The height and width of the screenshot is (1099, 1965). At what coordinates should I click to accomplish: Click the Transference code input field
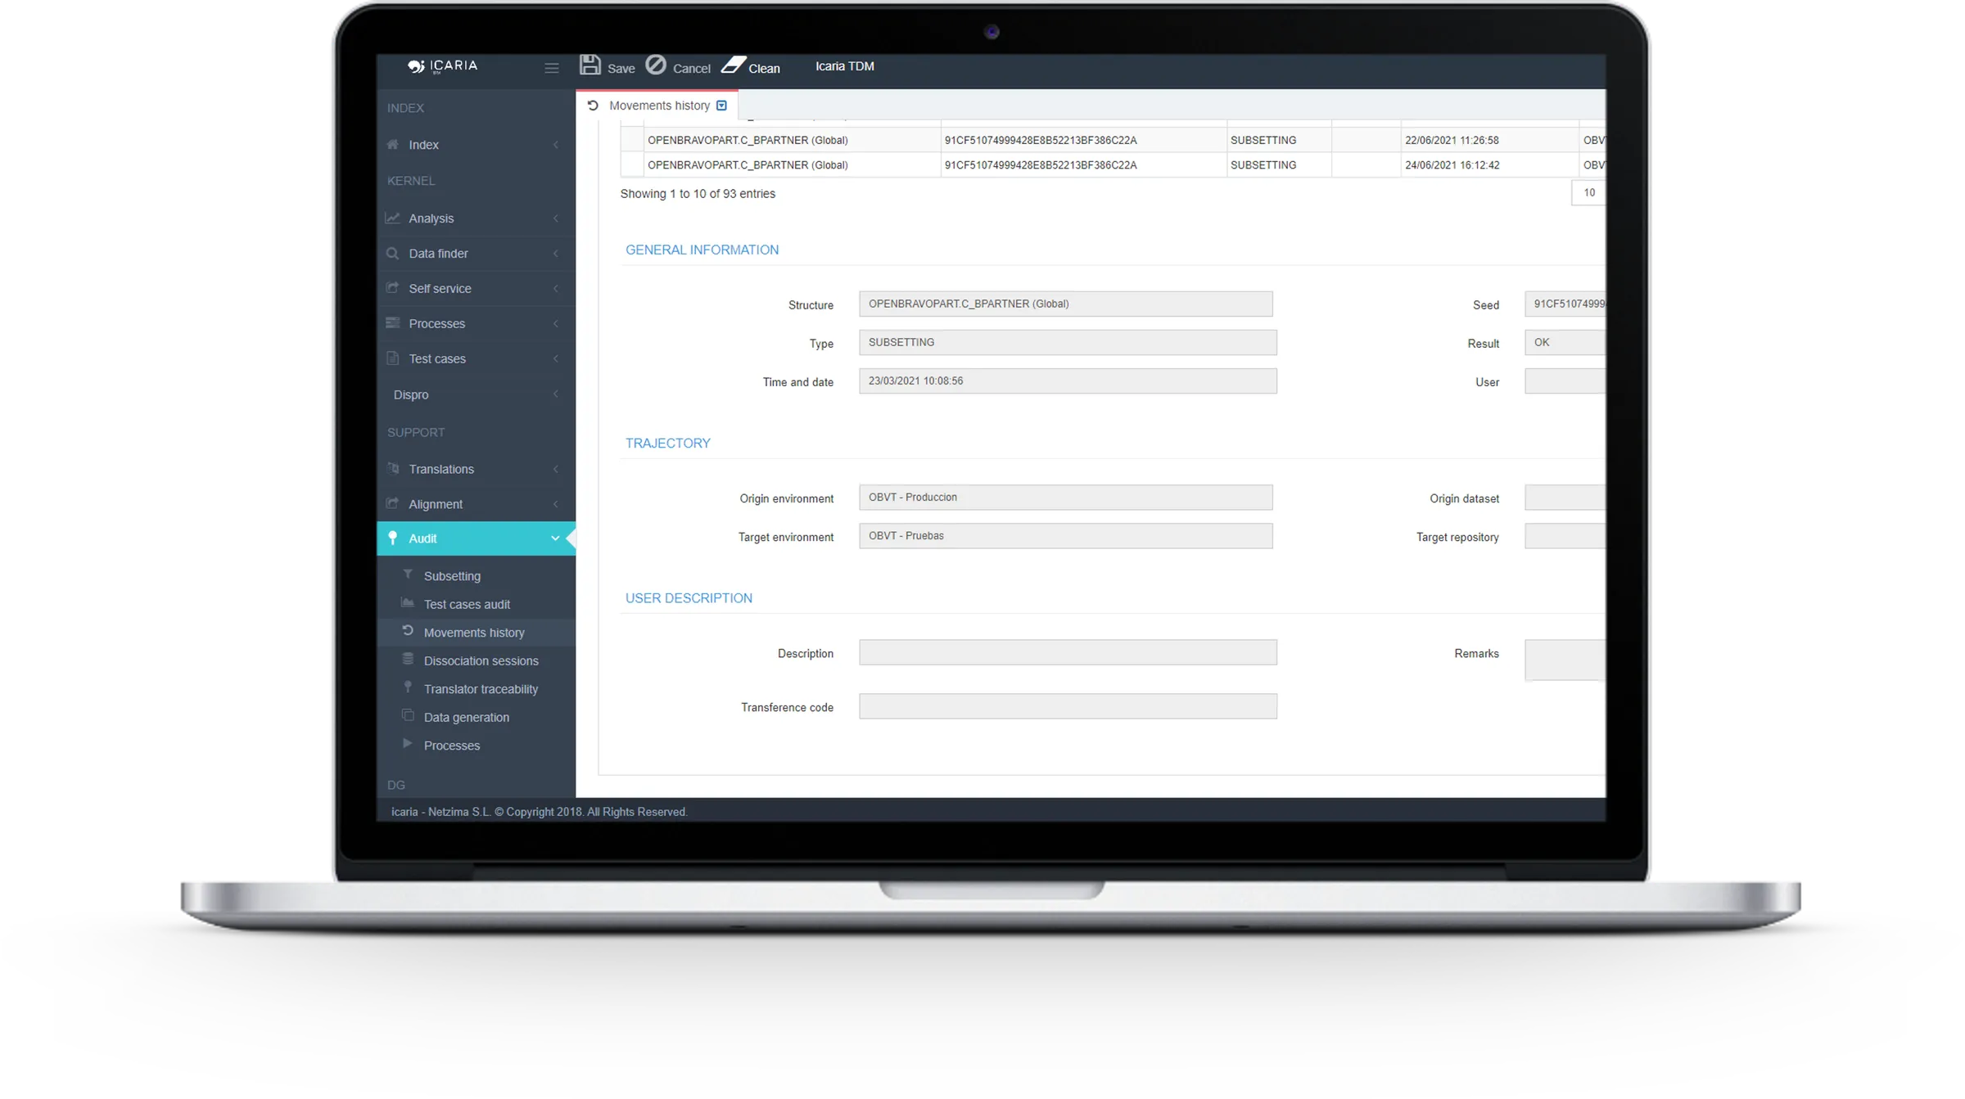(x=1068, y=706)
